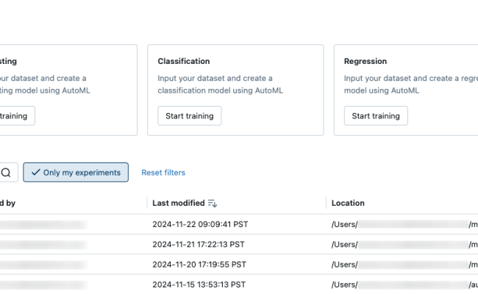Click the Created by column header
Screen dimensions: 478x294
click(9, 203)
